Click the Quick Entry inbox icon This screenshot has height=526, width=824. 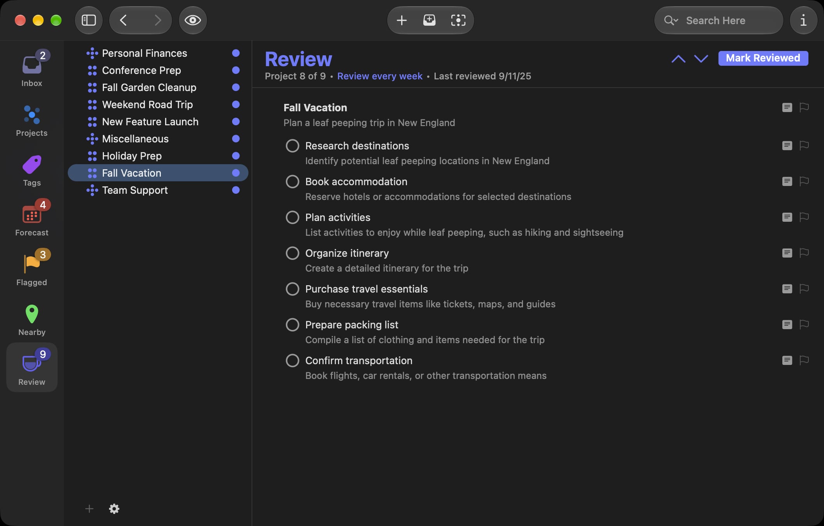[x=430, y=20]
